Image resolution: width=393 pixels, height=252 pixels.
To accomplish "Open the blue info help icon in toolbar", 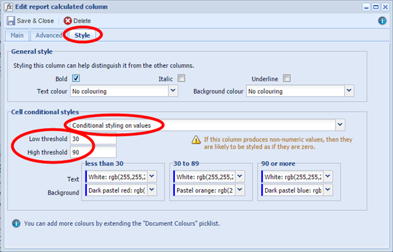I will pos(382,20).
